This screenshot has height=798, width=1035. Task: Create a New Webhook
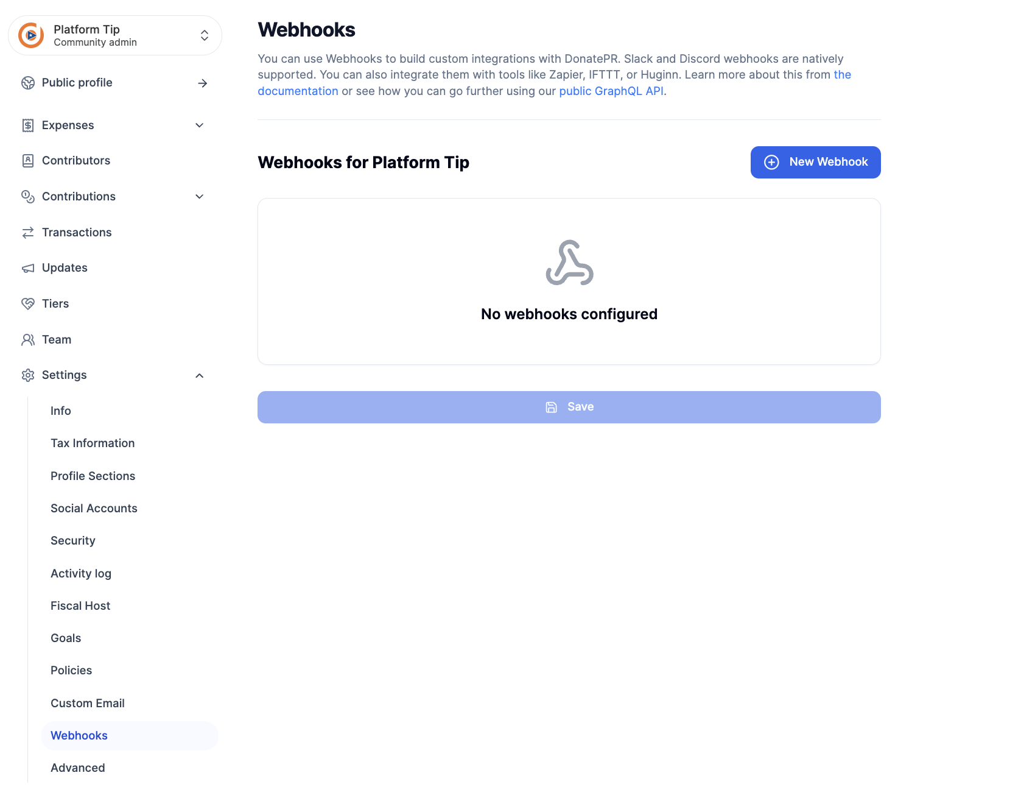click(x=815, y=162)
